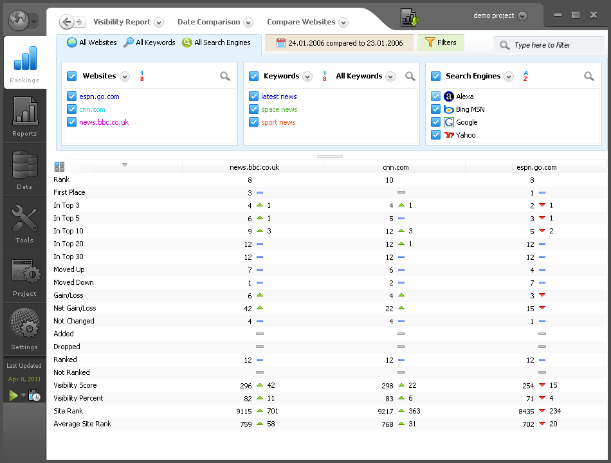This screenshot has height=463, width=611.
Task: Uncheck the sport news keyword
Action: click(253, 122)
